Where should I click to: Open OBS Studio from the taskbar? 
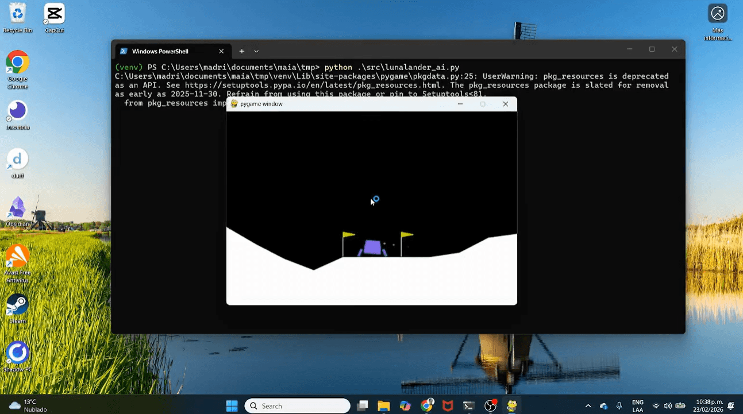[490, 405]
